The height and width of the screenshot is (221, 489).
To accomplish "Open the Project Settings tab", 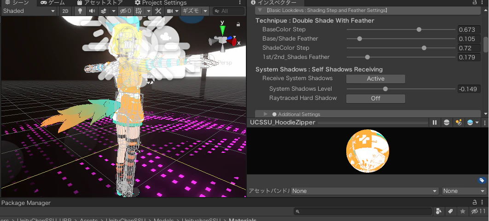I will coord(161,3).
